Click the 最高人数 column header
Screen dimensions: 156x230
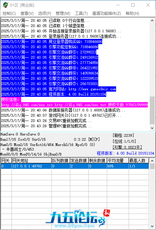click(139, 160)
